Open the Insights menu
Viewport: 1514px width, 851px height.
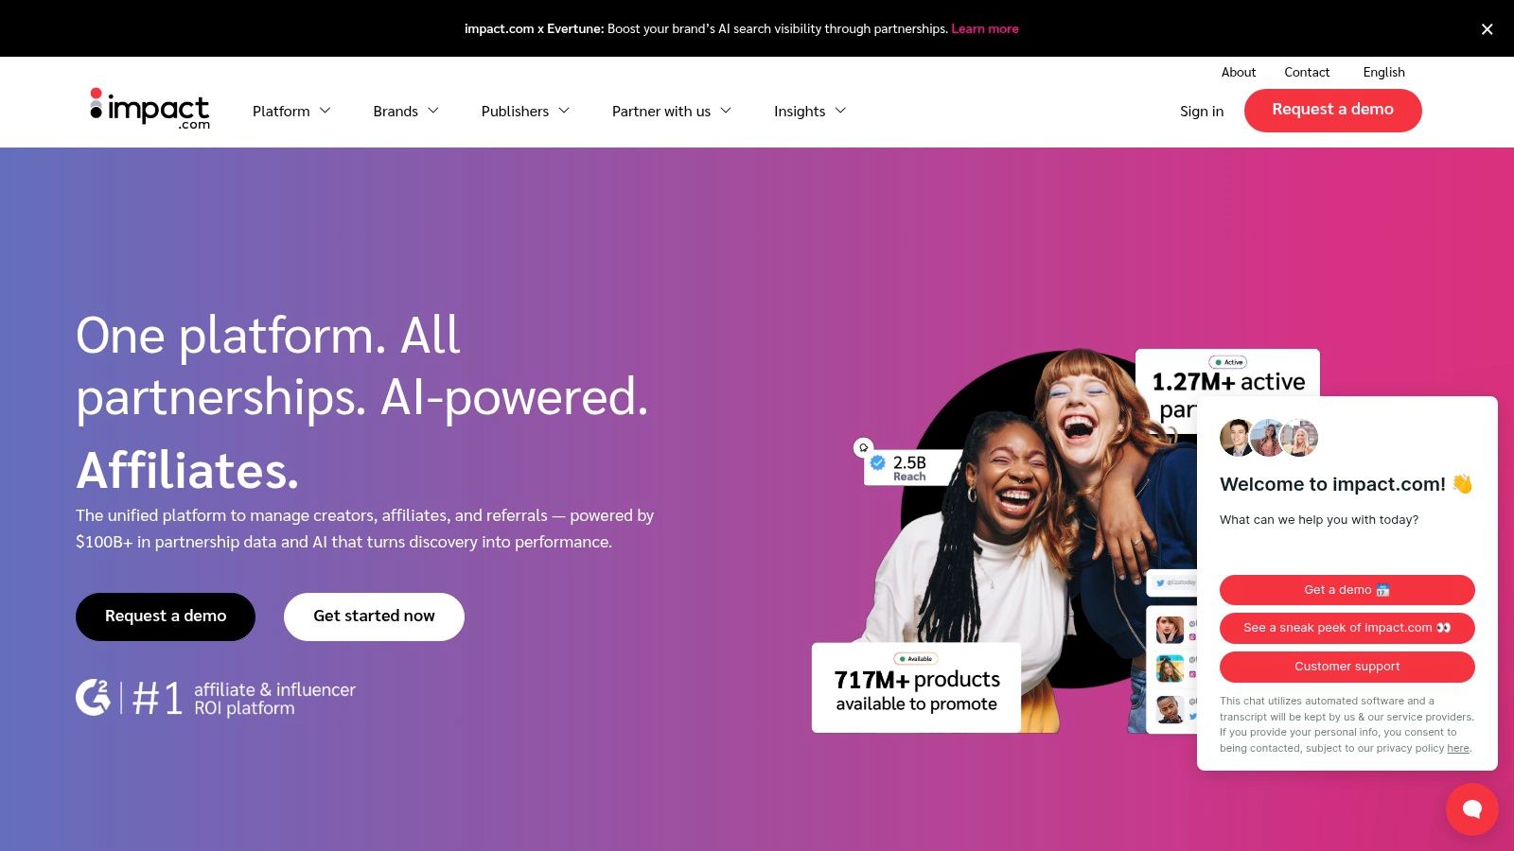click(x=809, y=112)
